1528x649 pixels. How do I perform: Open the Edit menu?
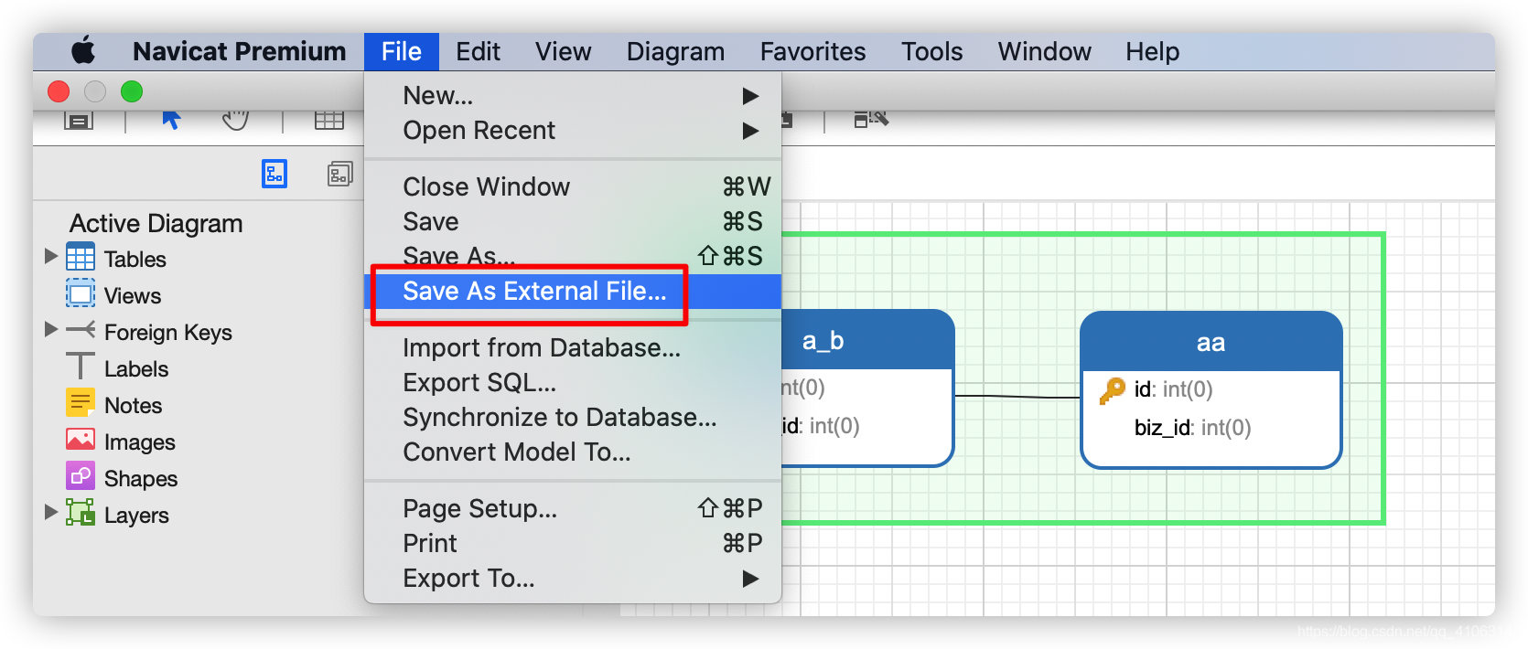click(x=478, y=51)
